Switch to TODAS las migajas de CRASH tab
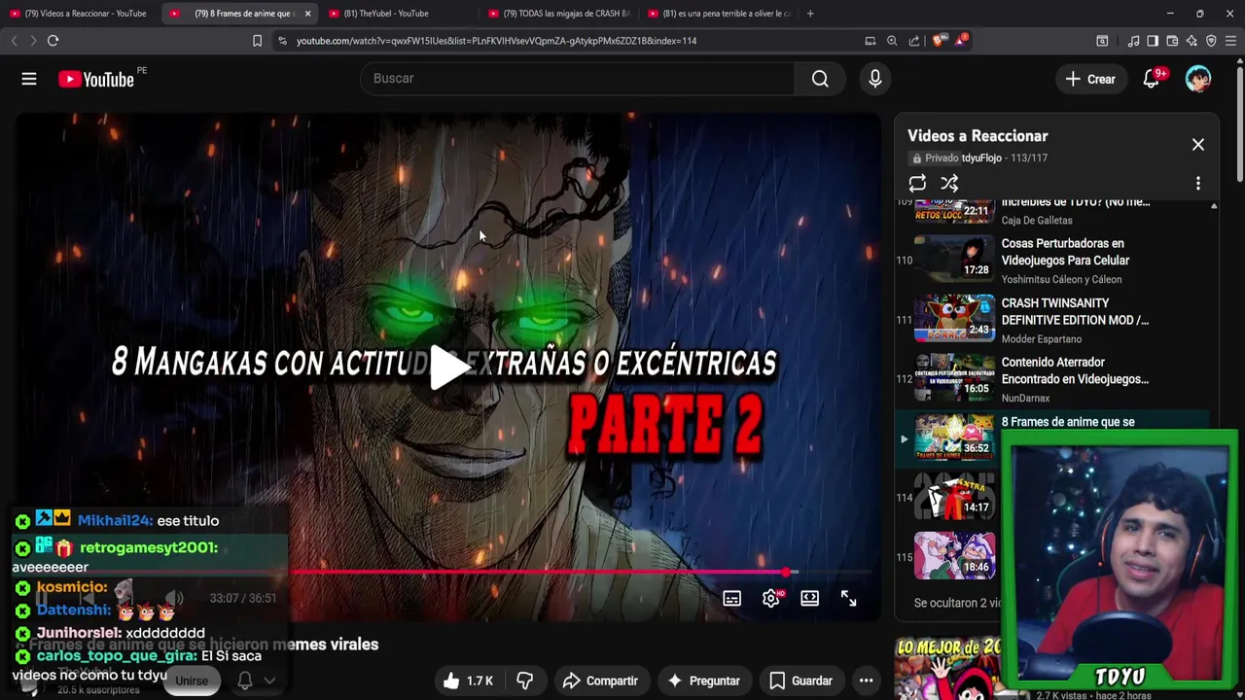Screen dimensions: 1245x700 coord(558,14)
